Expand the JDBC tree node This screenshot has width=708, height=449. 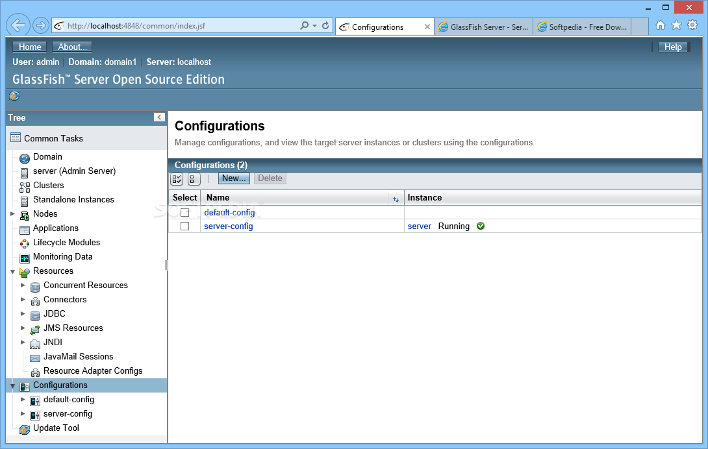[23, 313]
